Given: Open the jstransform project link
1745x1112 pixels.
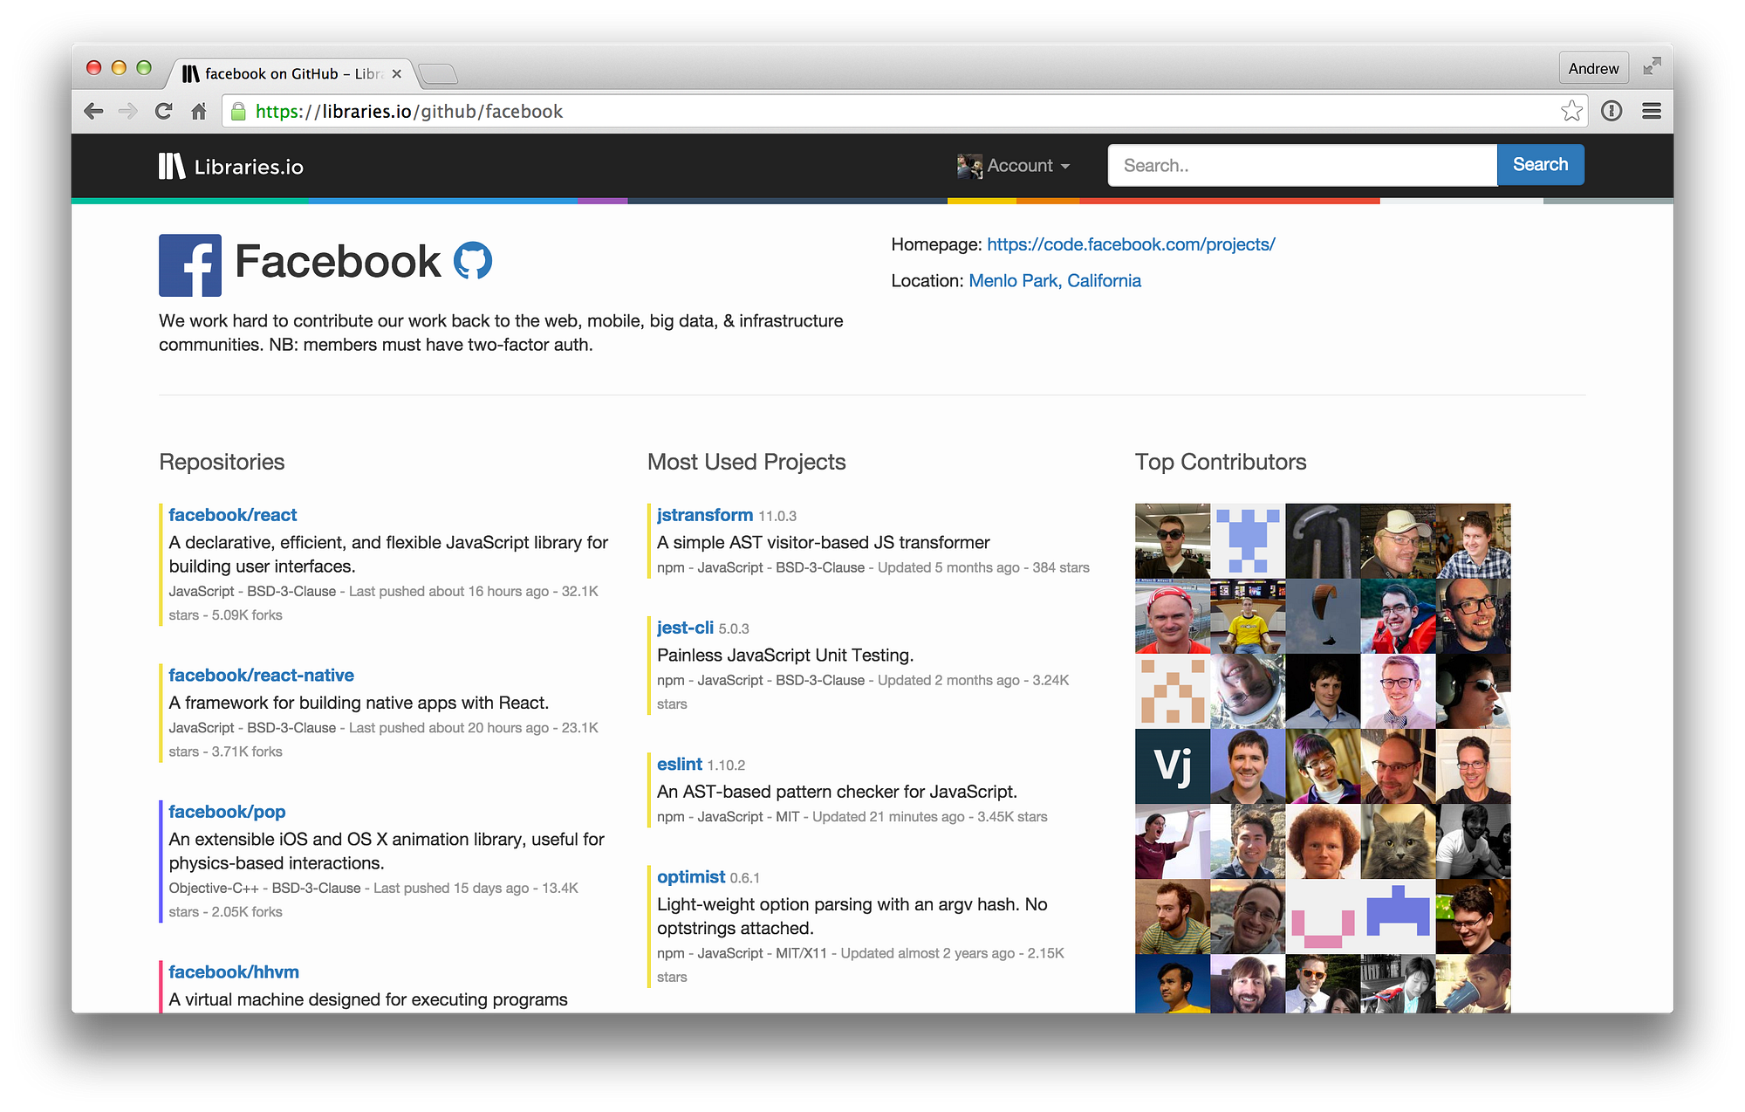Looking at the screenshot, I should (704, 515).
